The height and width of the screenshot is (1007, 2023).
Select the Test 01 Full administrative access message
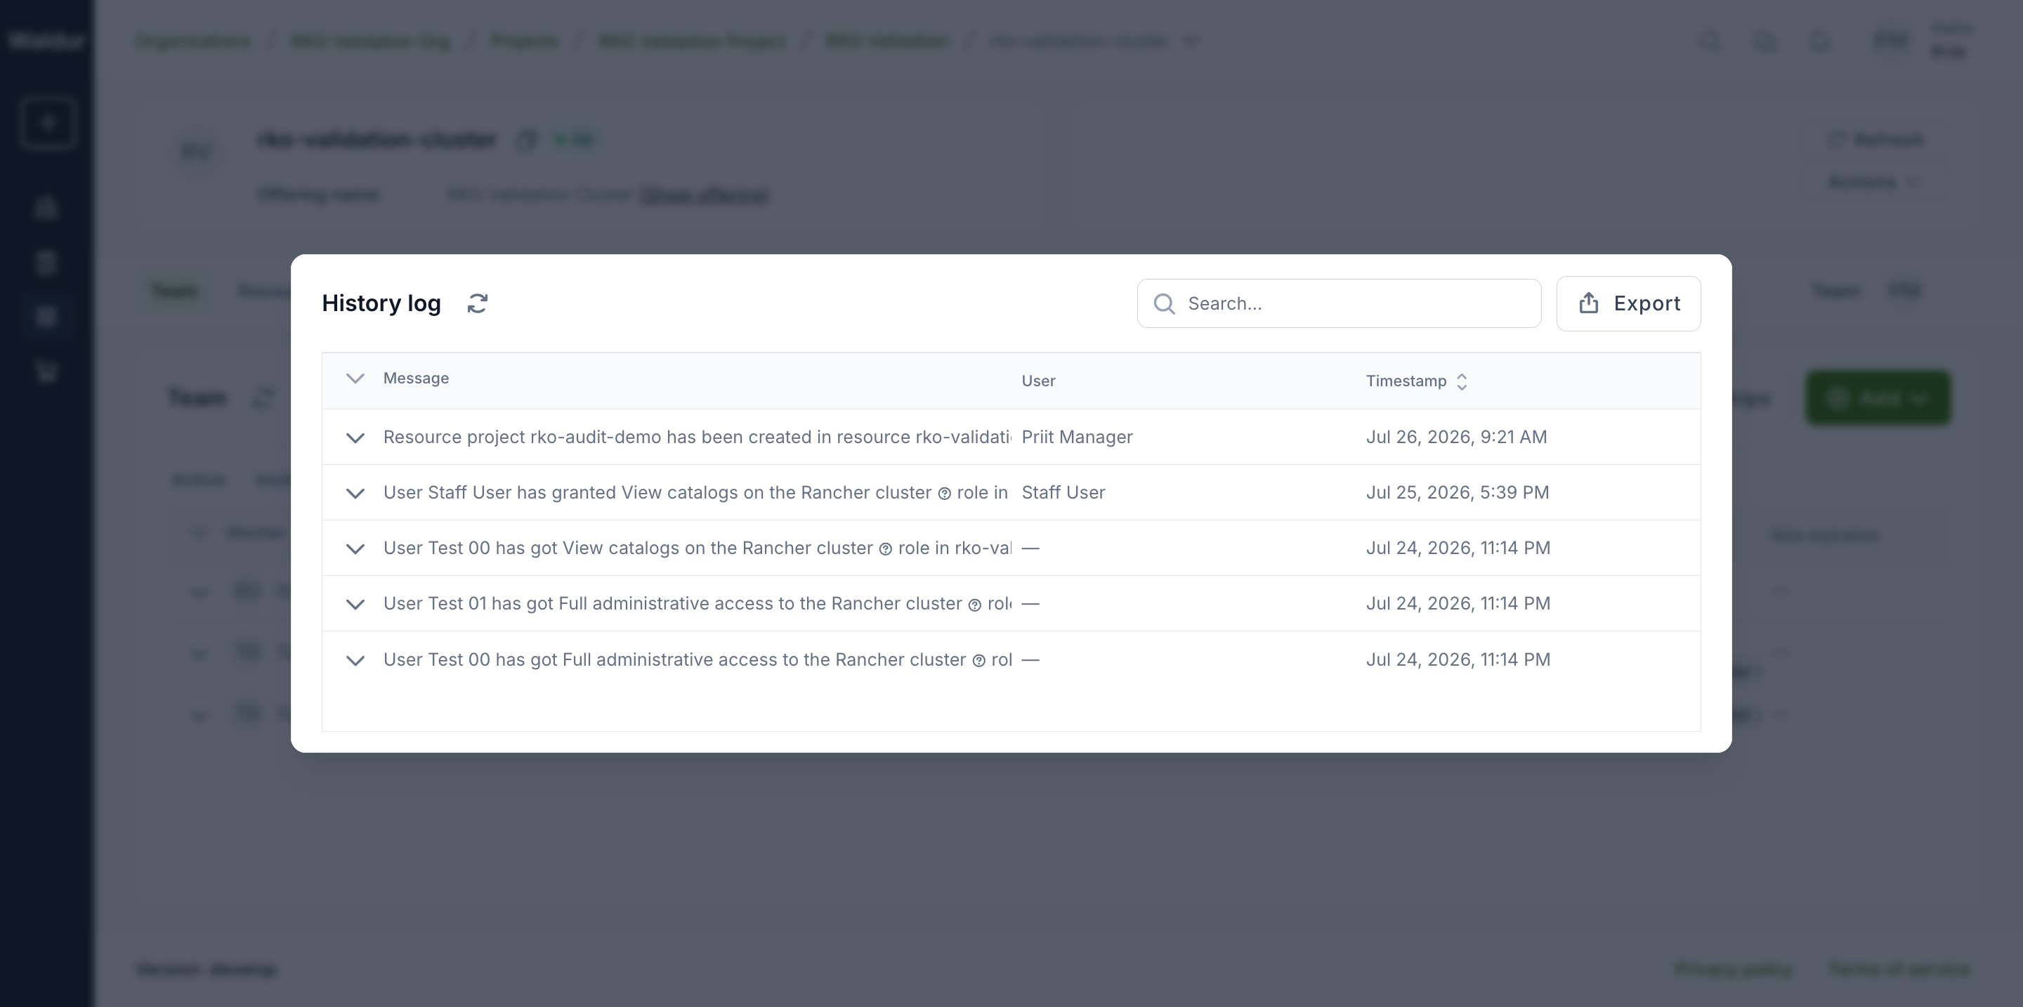pos(698,604)
